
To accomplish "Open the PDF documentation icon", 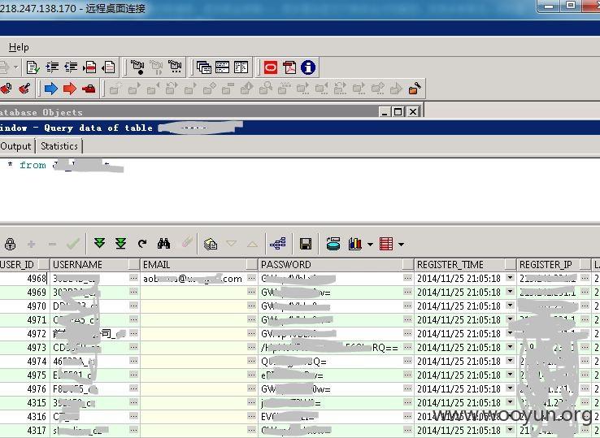I will pos(289,67).
